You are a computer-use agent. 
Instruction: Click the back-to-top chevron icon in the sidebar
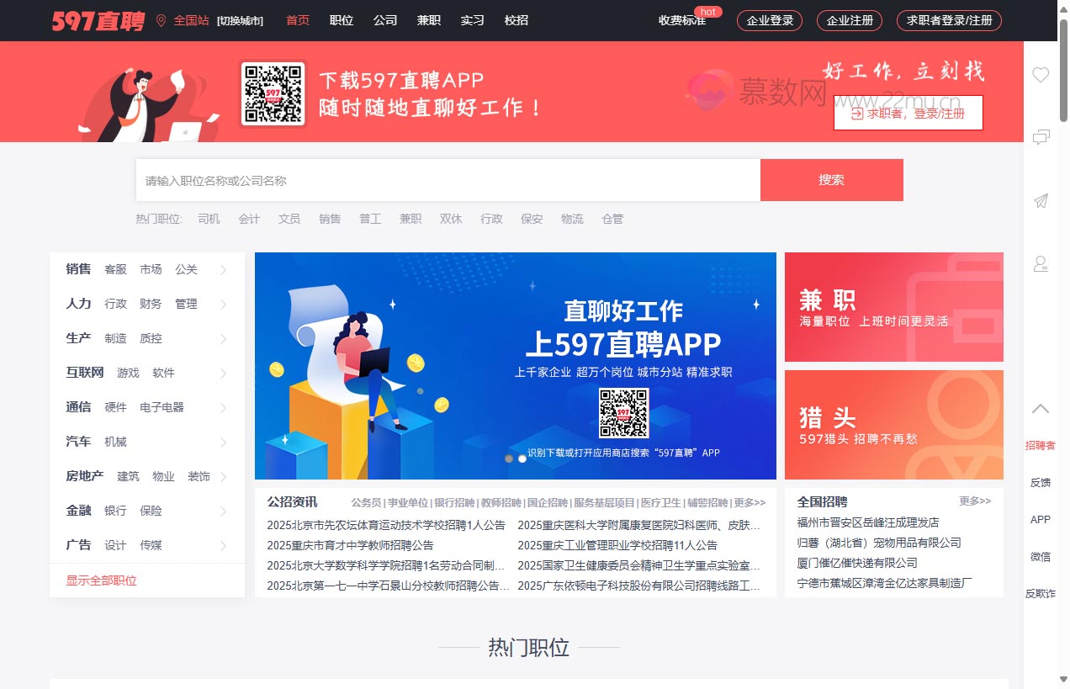click(x=1041, y=410)
